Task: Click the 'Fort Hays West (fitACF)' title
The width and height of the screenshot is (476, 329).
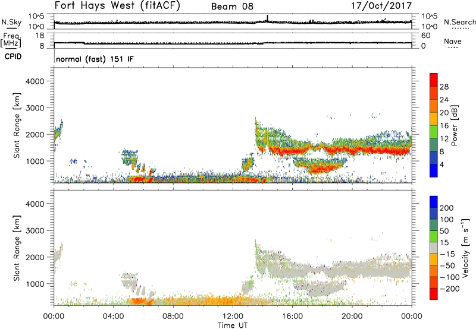Action: pos(117,6)
